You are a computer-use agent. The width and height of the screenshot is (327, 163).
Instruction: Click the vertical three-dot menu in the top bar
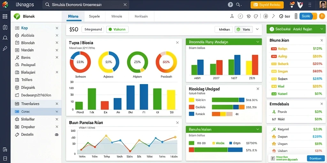310,4
